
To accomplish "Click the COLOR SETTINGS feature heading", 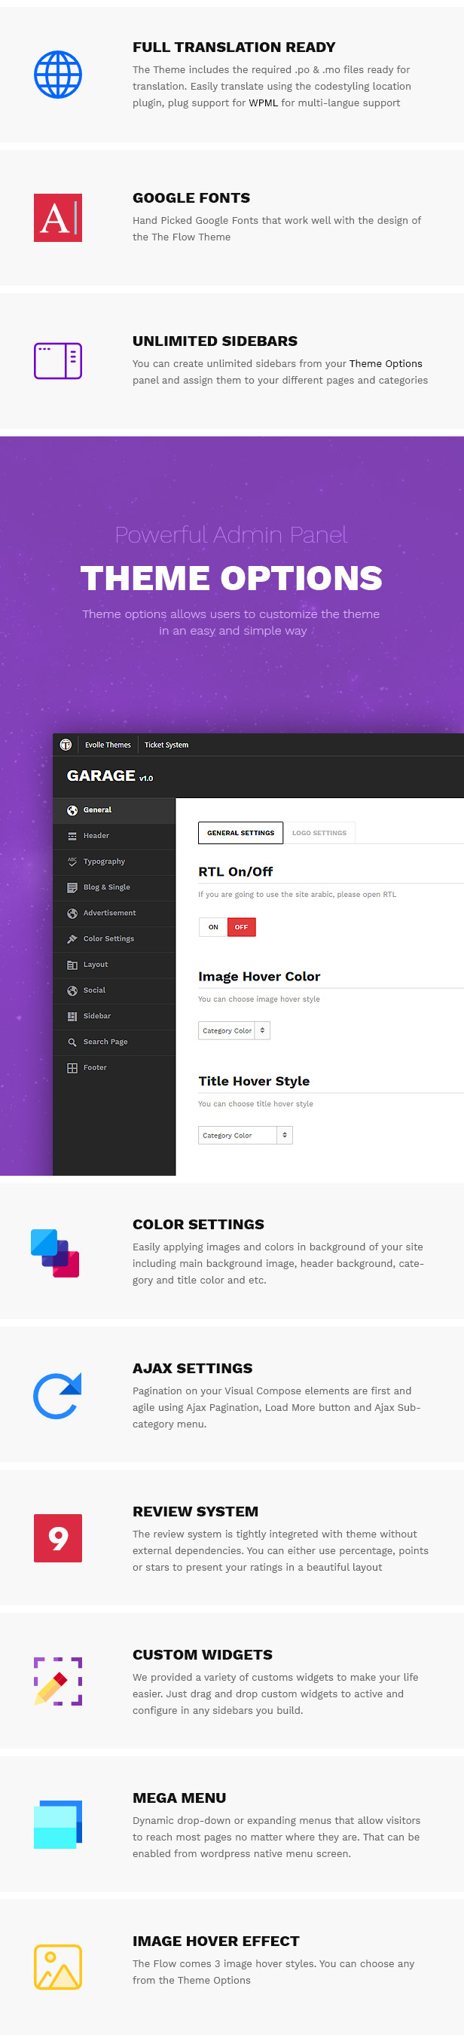I will [x=198, y=1224].
